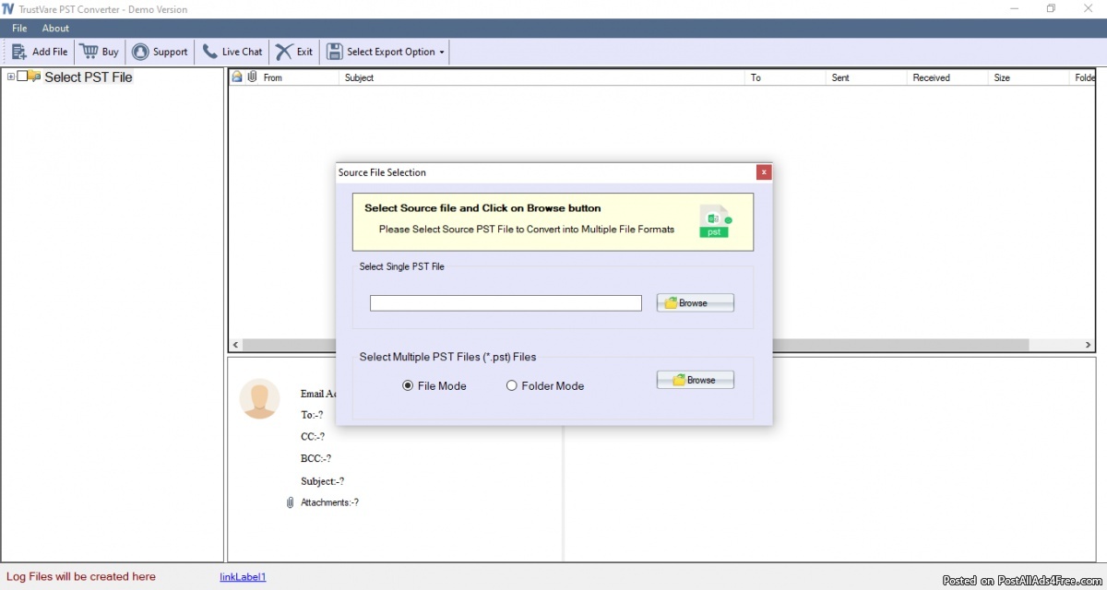Click the TrustVare app logo in title bar
This screenshot has width=1107, height=590.
pyautogui.click(x=8, y=9)
